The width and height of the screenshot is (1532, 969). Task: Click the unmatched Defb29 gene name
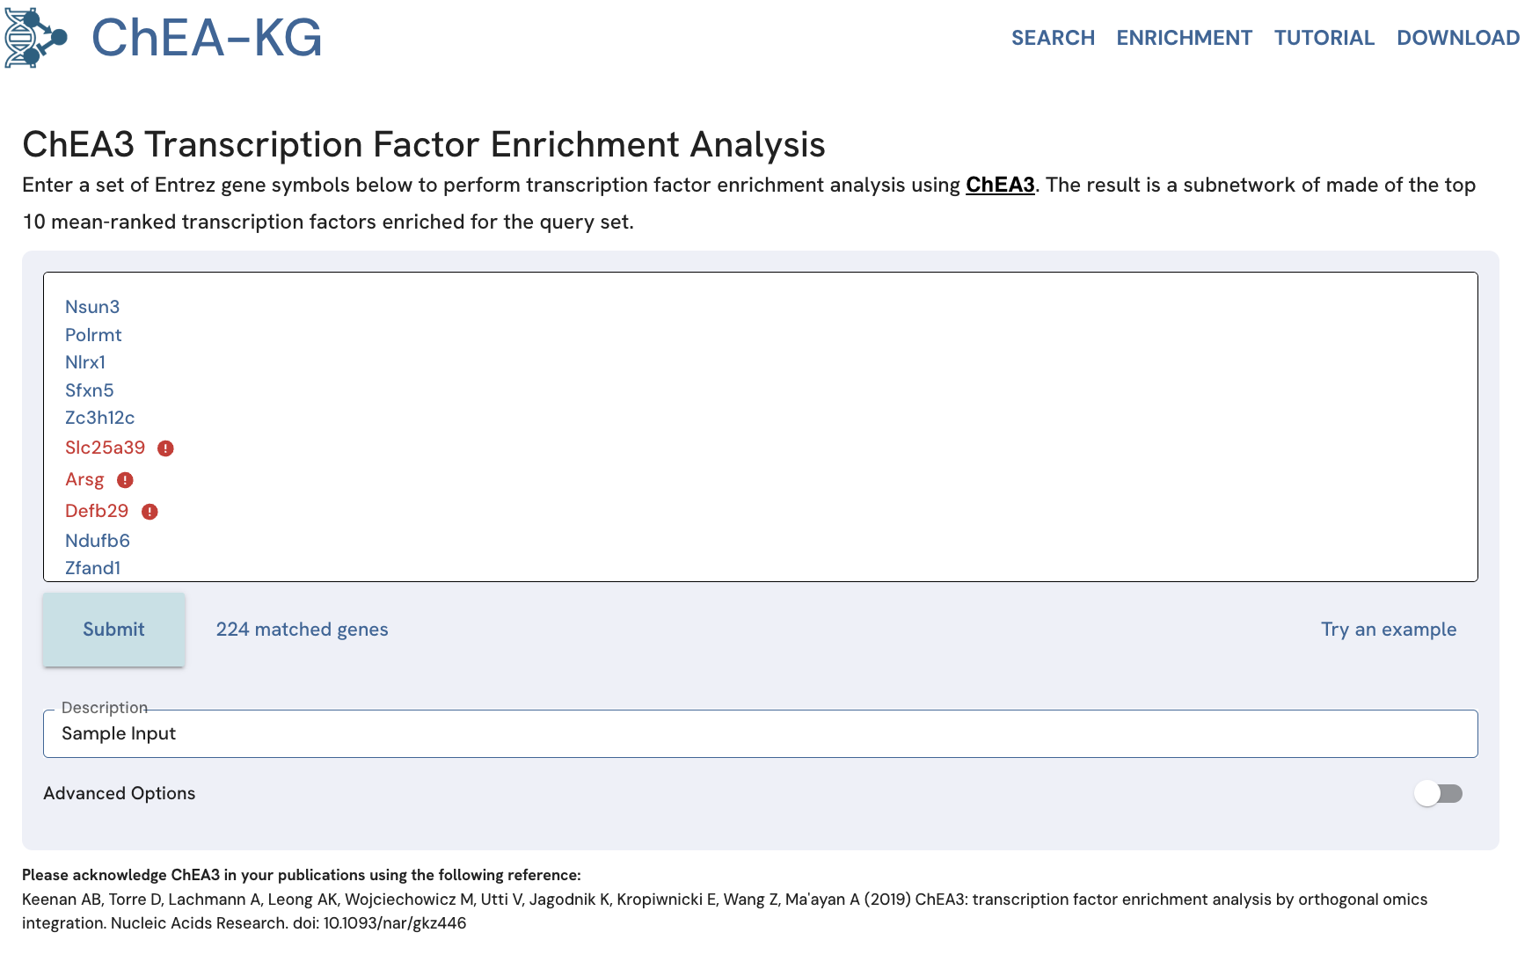click(x=97, y=511)
